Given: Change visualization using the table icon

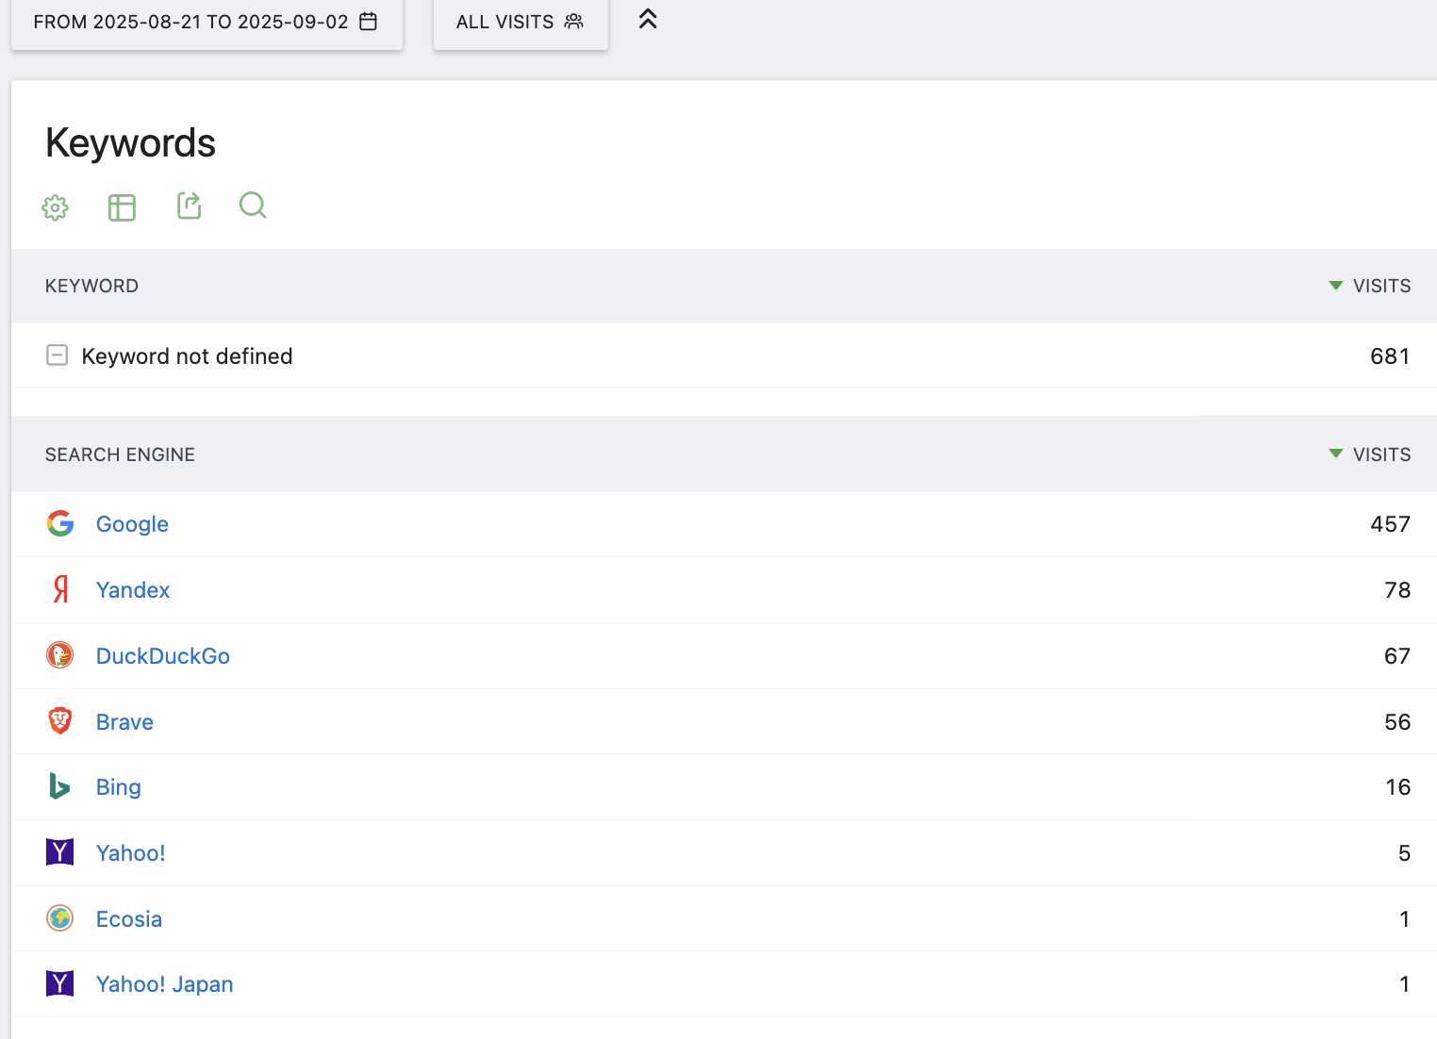Looking at the screenshot, I should click(122, 207).
